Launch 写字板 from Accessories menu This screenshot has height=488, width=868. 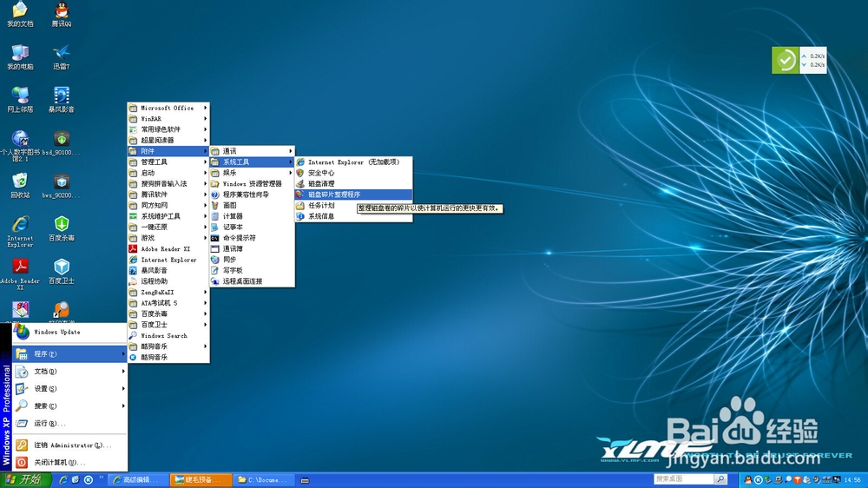[252, 270]
